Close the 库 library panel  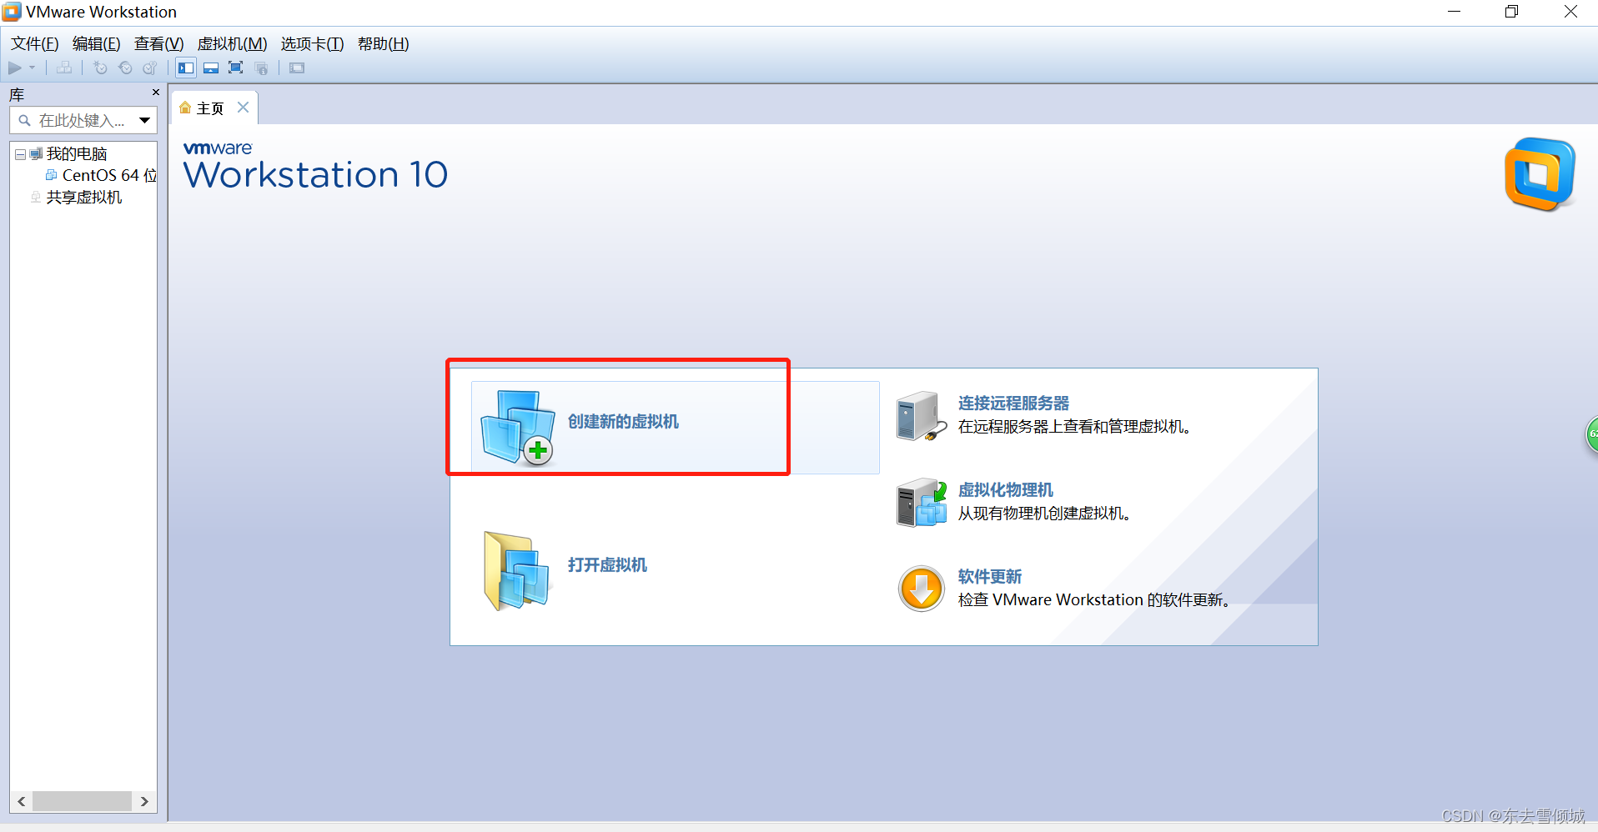click(x=156, y=93)
